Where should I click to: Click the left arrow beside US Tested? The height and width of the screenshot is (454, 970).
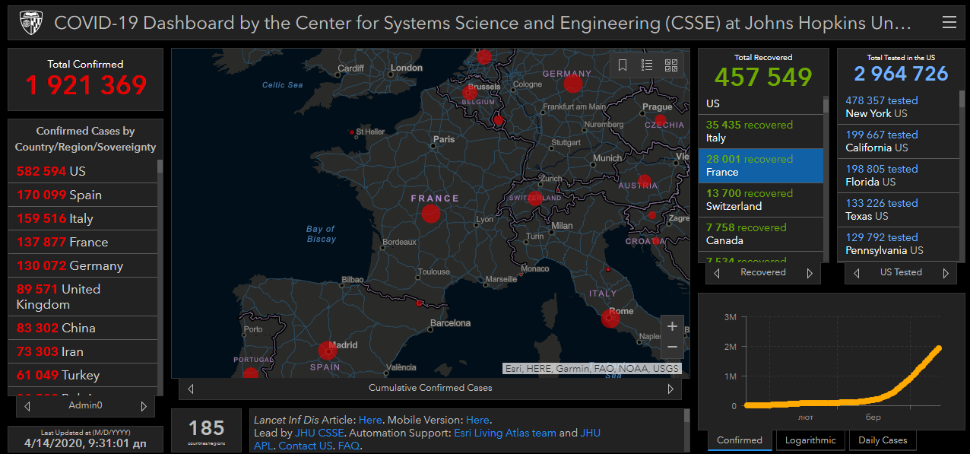[x=857, y=273]
